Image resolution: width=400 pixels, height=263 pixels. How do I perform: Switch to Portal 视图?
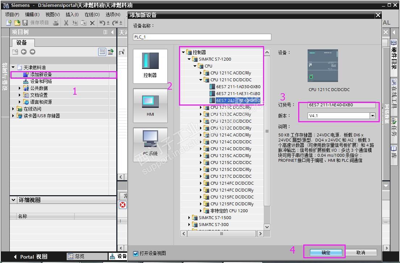point(30,256)
